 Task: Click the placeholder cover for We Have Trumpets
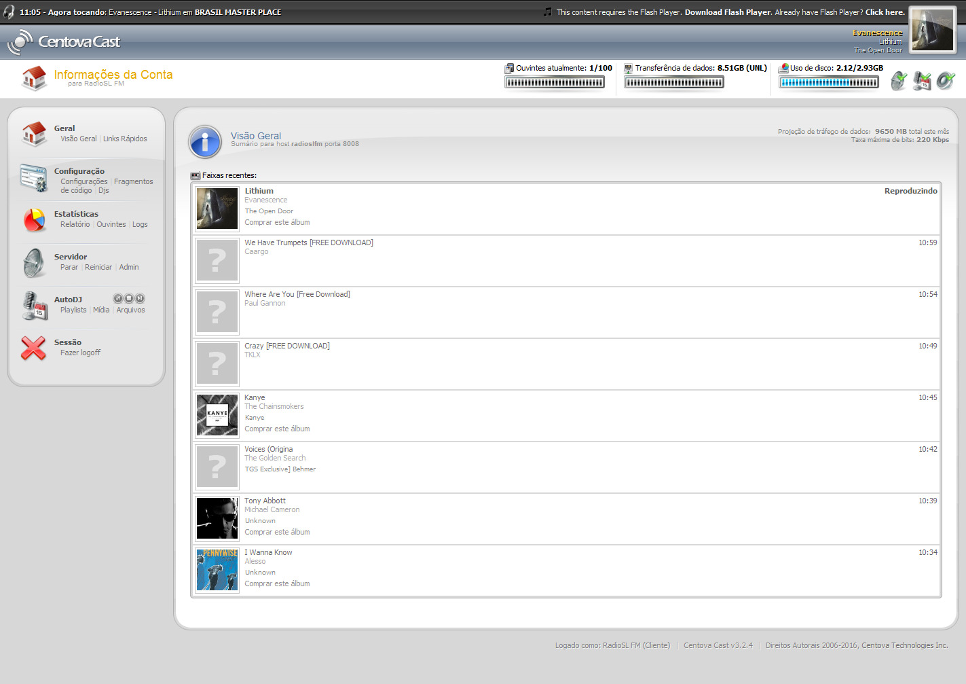[217, 260]
